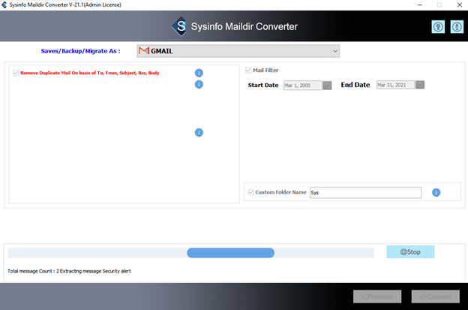
Task: Open End Date calendar picker icon
Action: [x=420, y=85]
